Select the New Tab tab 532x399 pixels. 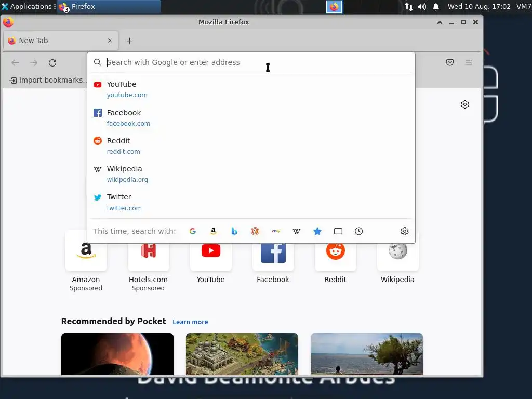[61, 41]
